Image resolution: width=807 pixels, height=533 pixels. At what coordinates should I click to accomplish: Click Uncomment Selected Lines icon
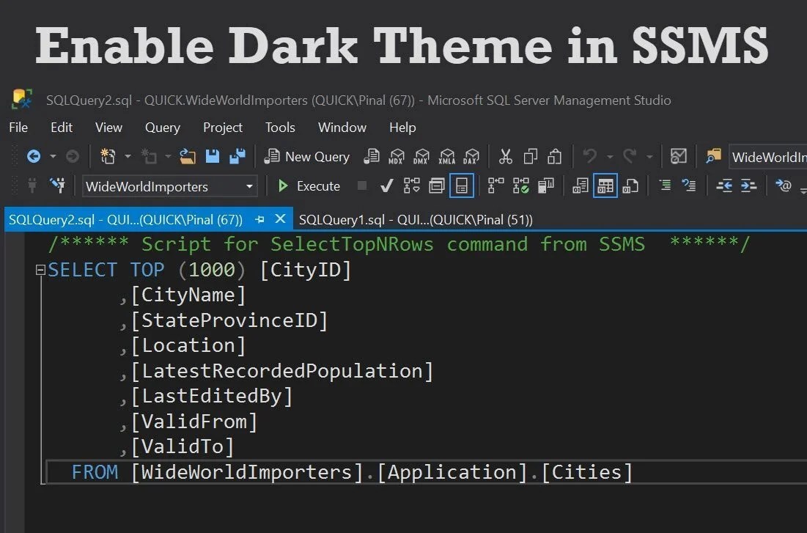coord(689,185)
